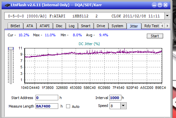The width and height of the screenshot is (176, 118).
Task: Click the x-axis label 7F4540
Action: coord(118,88)
